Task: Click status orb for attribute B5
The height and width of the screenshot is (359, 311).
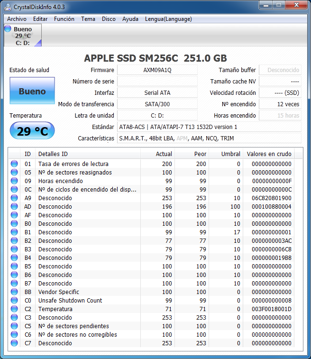Action: pyautogui.click(x=14, y=266)
